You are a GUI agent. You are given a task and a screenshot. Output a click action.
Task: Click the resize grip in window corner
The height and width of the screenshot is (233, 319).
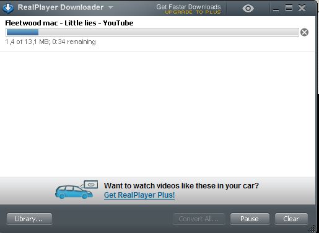(x=312, y=229)
